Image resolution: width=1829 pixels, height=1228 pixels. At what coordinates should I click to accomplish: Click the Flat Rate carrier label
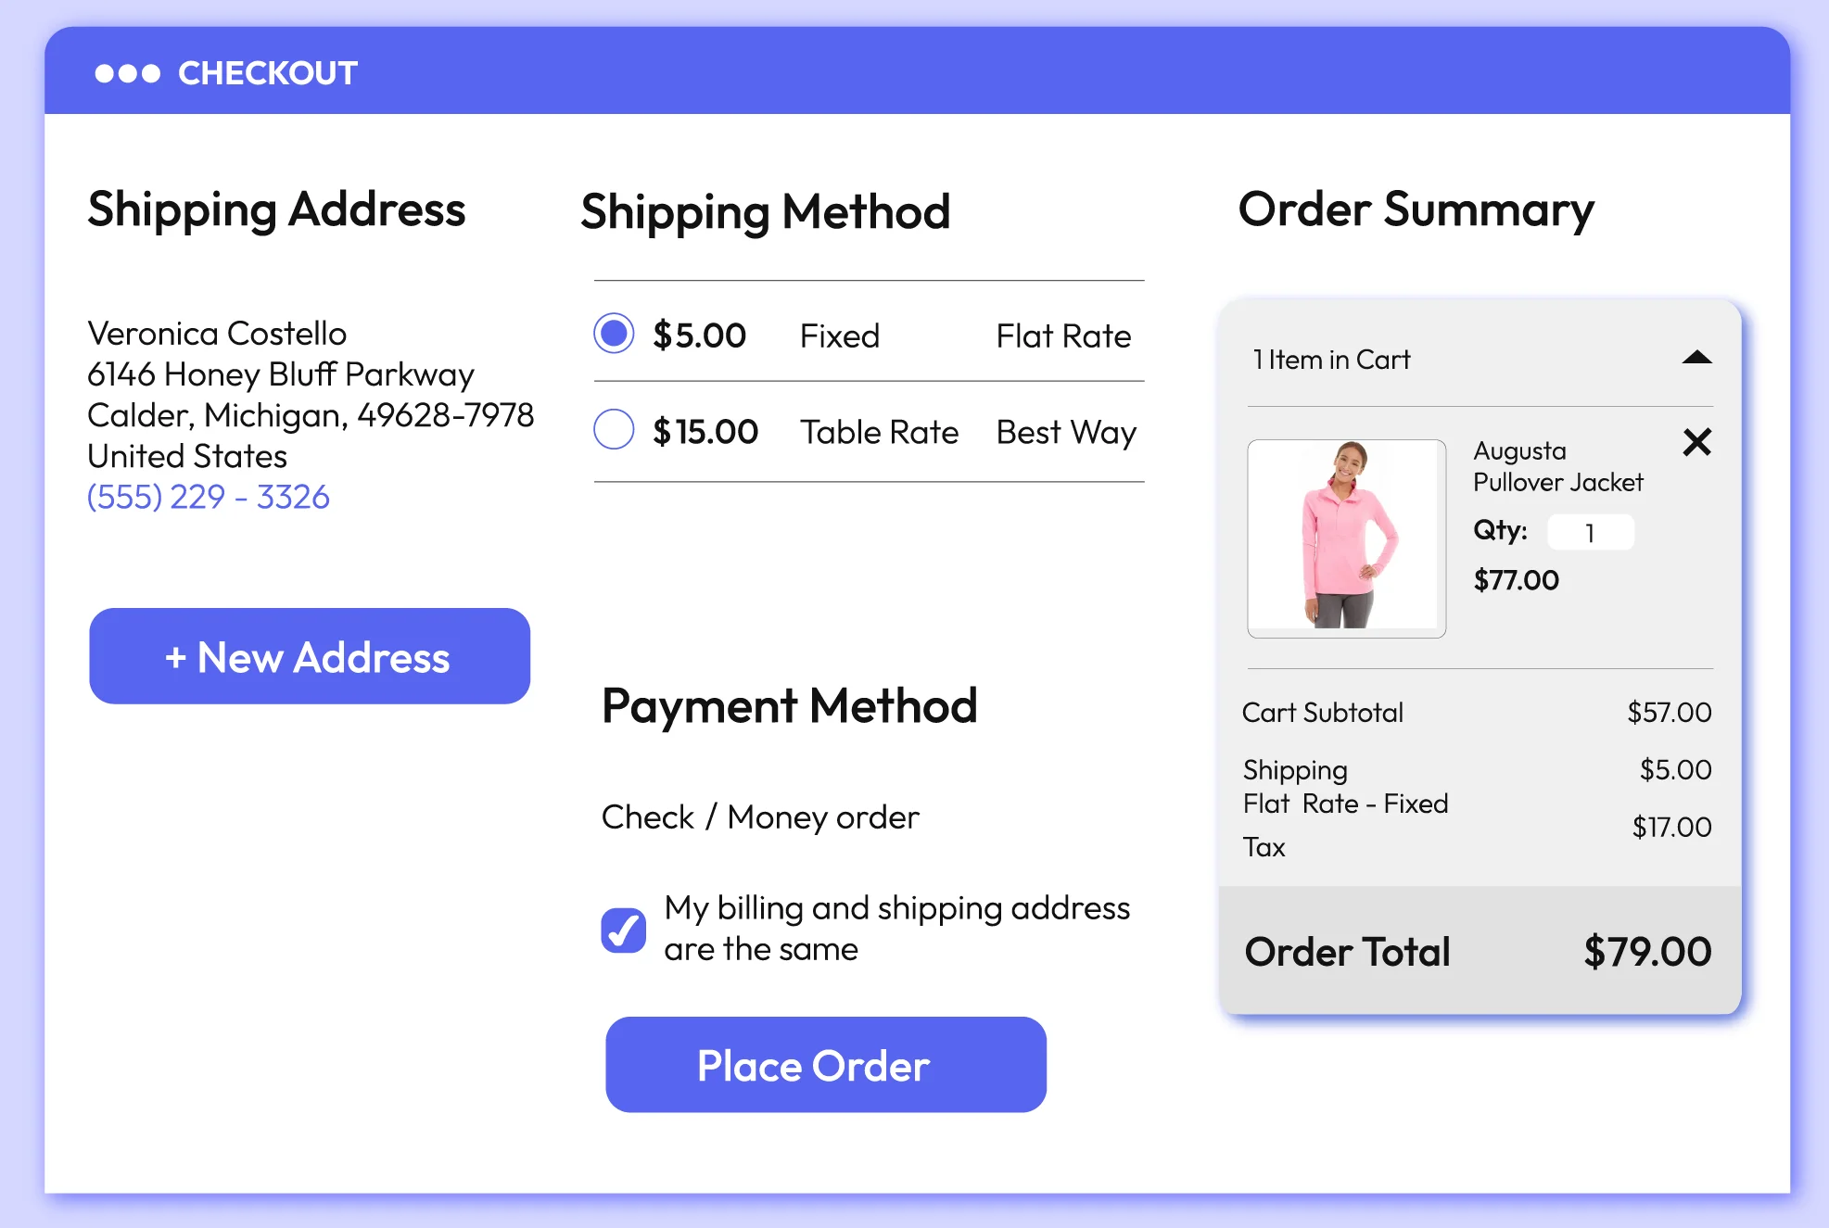1063,335
